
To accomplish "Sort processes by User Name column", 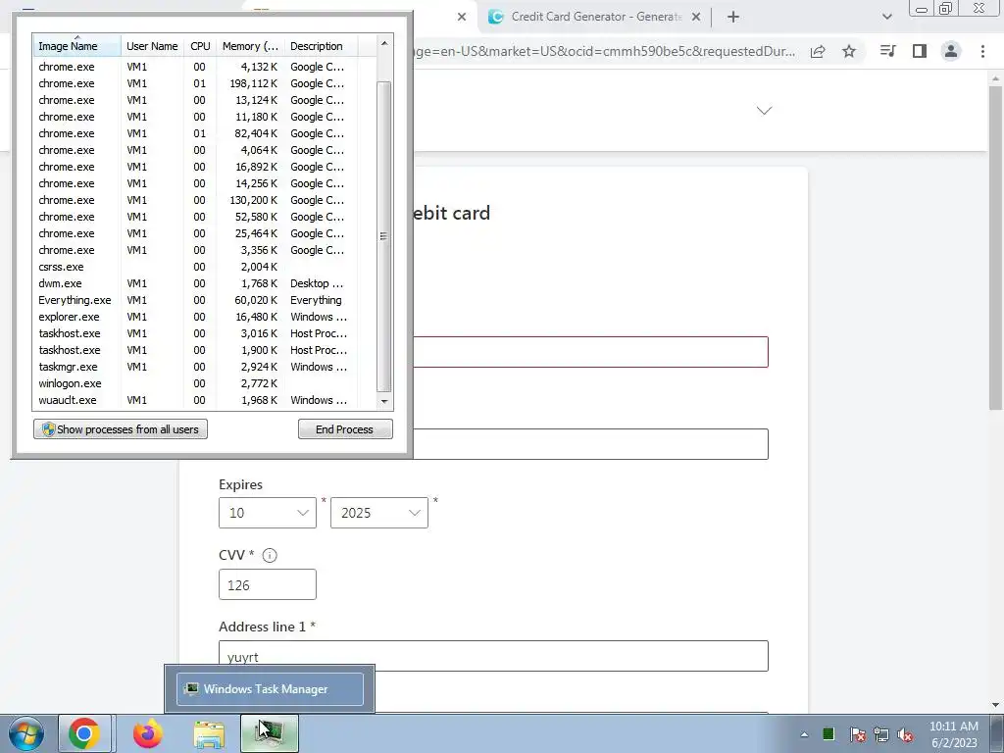I will click(152, 46).
